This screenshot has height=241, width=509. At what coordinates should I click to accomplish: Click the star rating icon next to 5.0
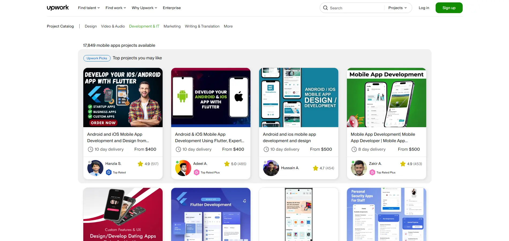click(x=226, y=164)
